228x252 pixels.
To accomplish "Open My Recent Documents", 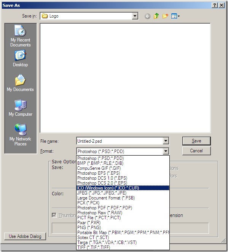I will click(21, 36).
